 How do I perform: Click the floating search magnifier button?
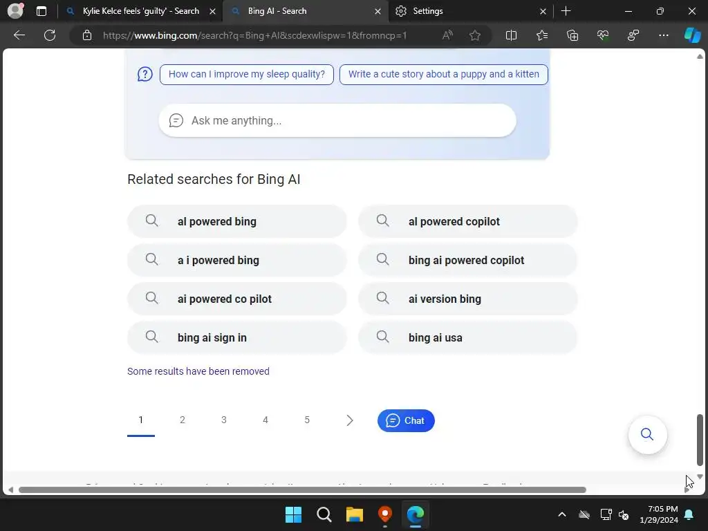[x=647, y=434]
